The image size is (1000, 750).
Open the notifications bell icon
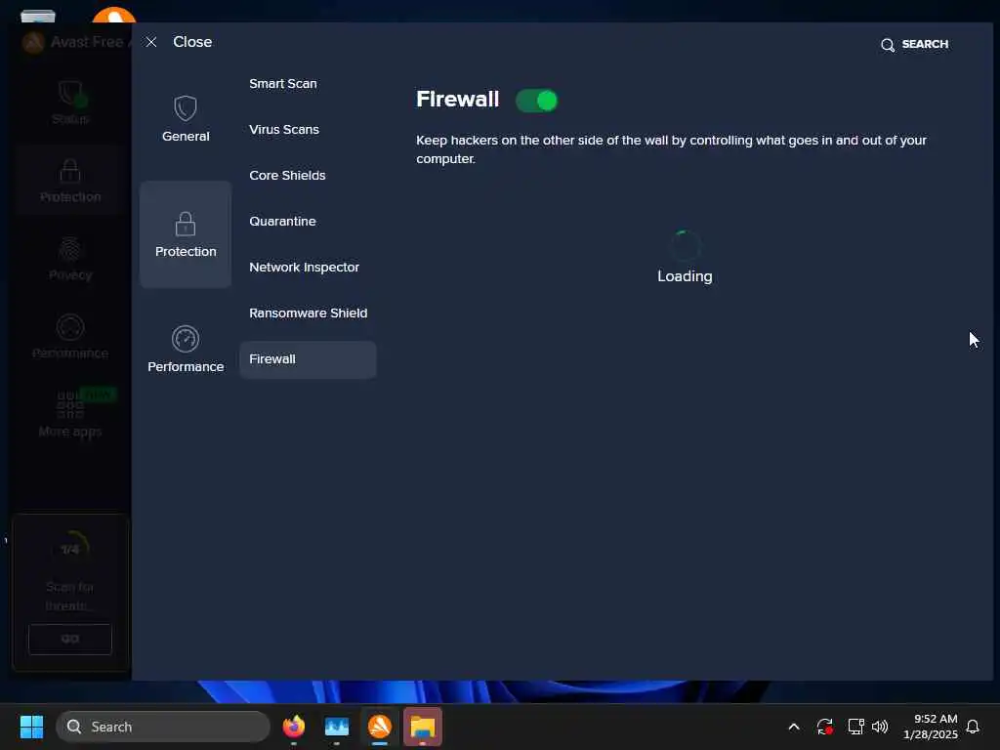(x=974, y=727)
